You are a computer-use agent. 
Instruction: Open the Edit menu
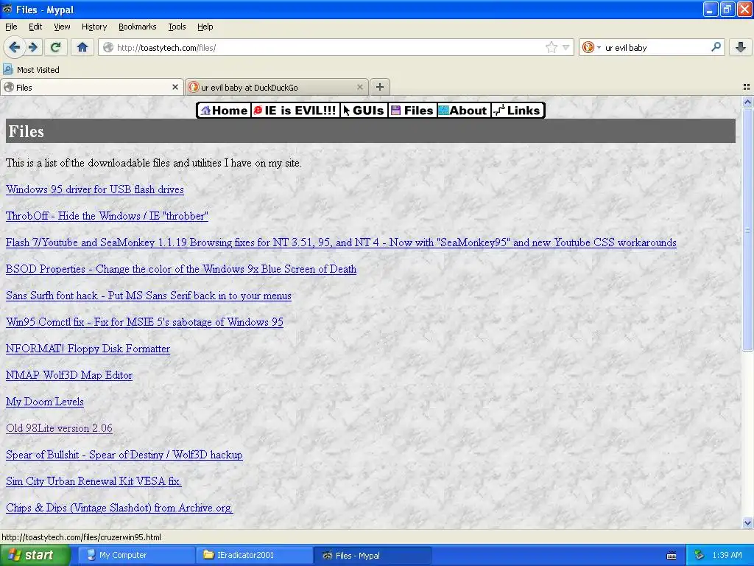35,27
